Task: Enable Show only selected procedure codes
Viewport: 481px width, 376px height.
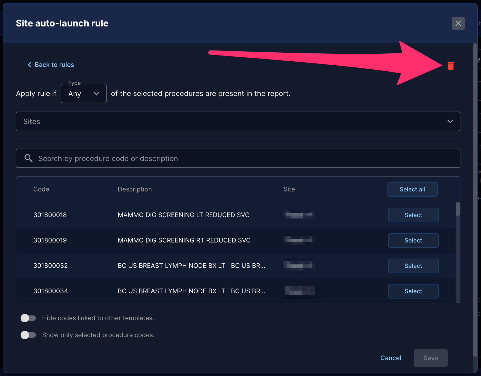Action: point(28,335)
